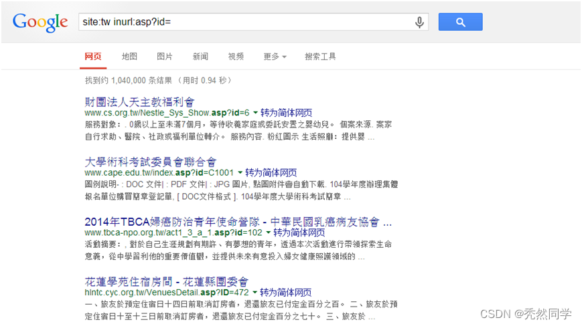The width and height of the screenshot is (582, 326).
Task: Open result 花蓮學苑住宿房間 - 花蓮縣團委會
Action: click(x=166, y=282)
